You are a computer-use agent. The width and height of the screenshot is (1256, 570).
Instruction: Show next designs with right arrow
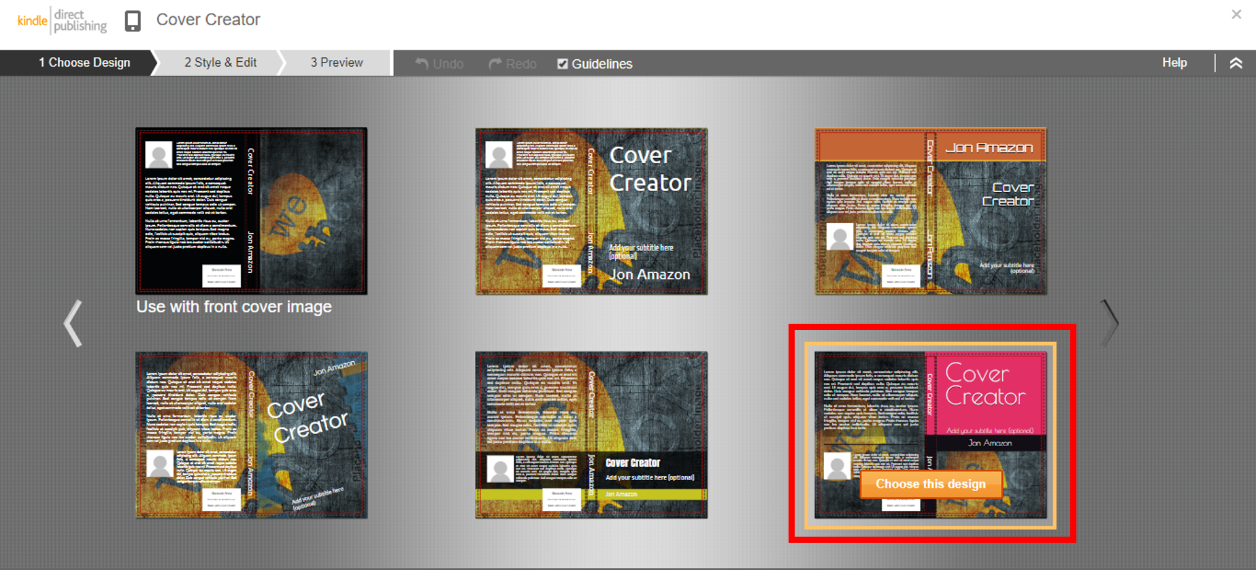[1109, 323]
